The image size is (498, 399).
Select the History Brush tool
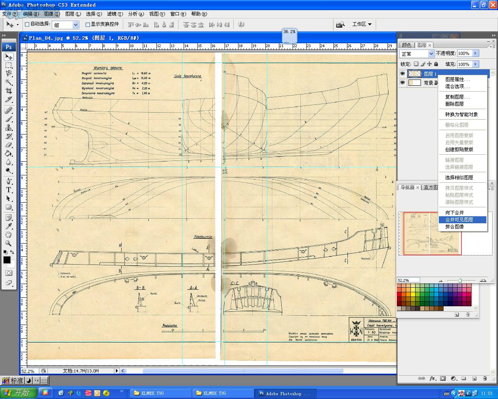(9, 136)
